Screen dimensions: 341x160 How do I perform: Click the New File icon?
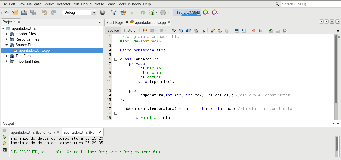click(x=6, y=12)
